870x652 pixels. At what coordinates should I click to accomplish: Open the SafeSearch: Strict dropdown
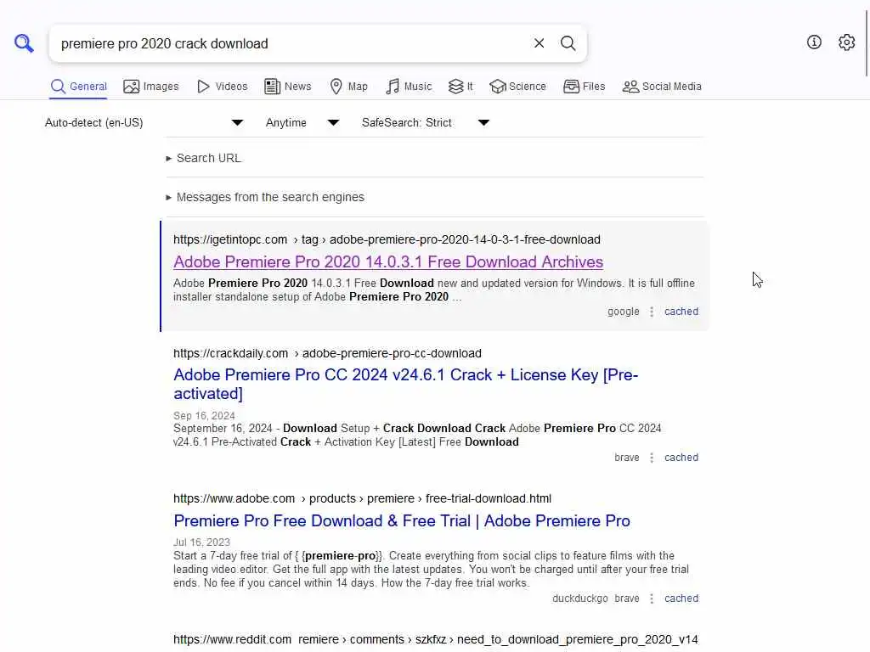pyautogui.click(x=426, y=122)
